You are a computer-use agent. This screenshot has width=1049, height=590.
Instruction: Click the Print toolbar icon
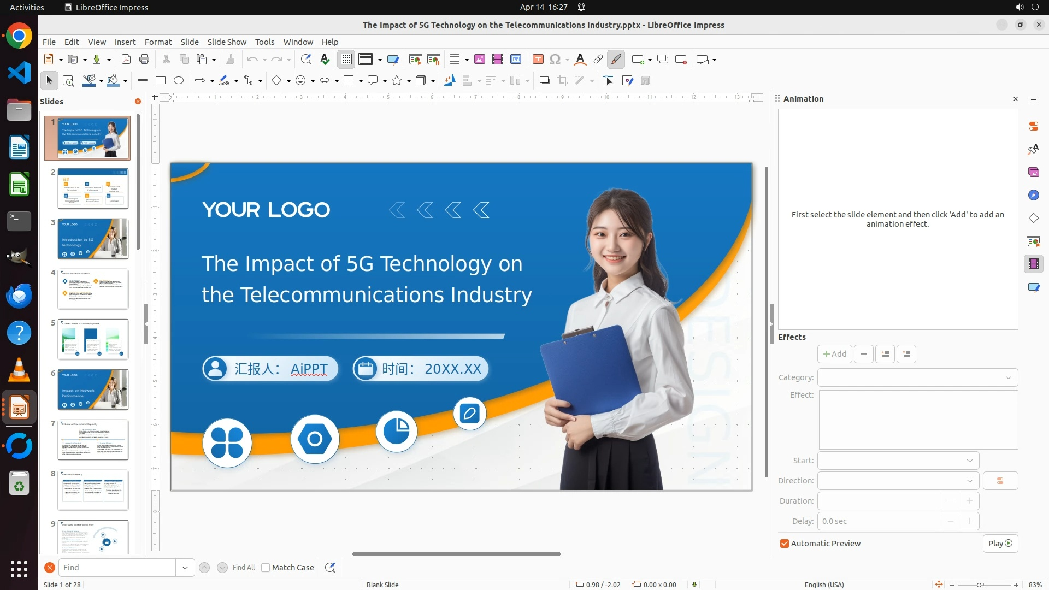pos(144,60)
